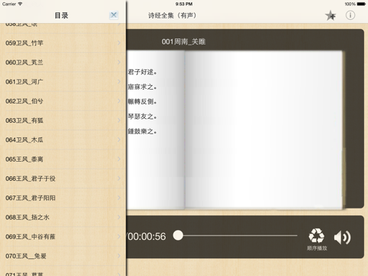Open chapter 061卫风_河广
This screenshot has height=276, width=368.
click(63, 82)
